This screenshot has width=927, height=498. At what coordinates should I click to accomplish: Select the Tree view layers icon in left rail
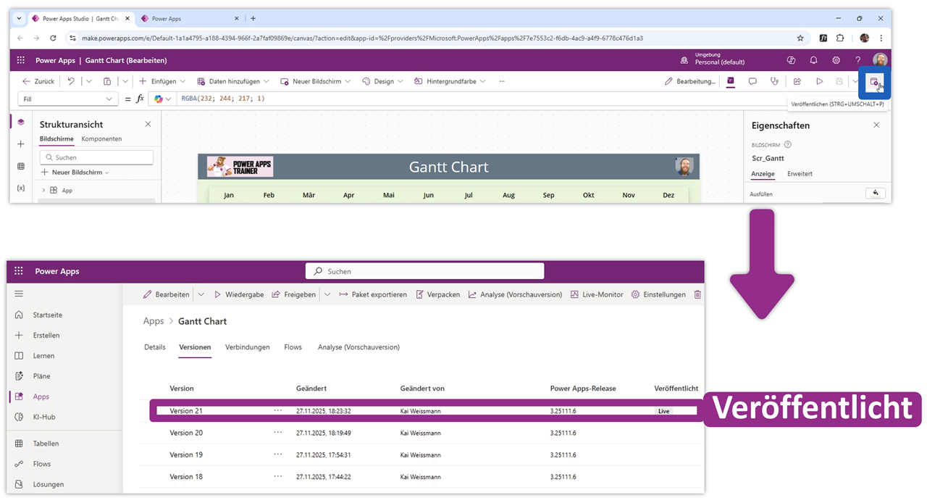[20, 122]
